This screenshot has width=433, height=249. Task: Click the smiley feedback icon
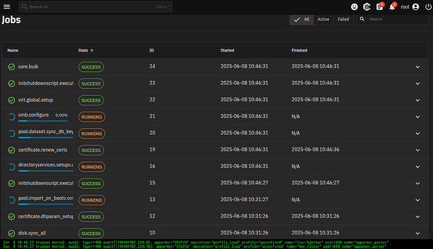click(354, 7)
